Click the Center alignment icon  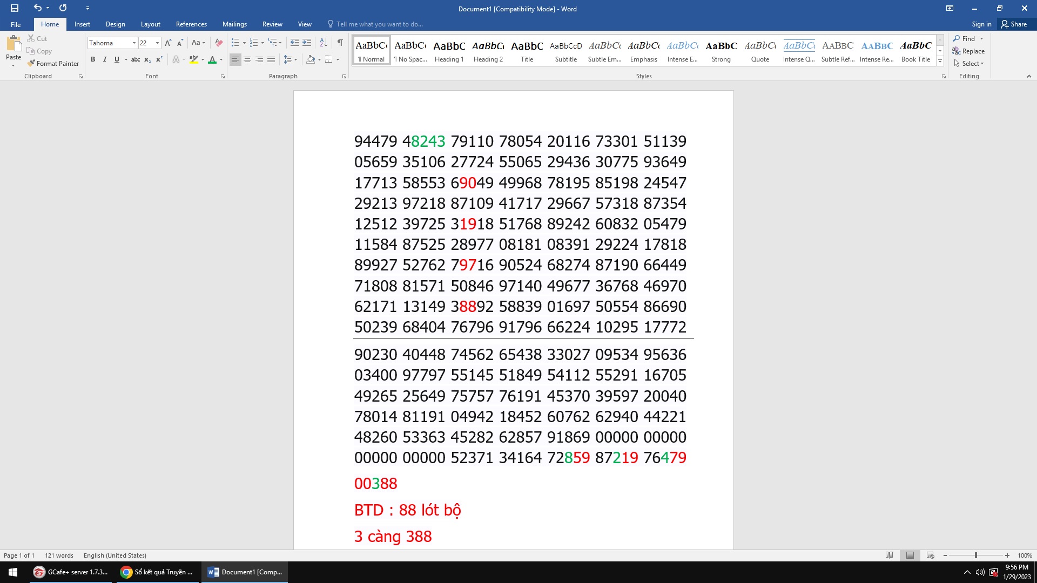[x=247, y=59]
